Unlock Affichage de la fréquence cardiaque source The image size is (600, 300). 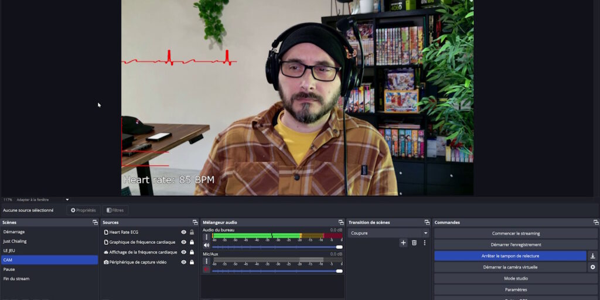(192, 252)
